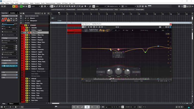
Task: Mute the STRINGS folder track
Action: [x=26, y=25]
